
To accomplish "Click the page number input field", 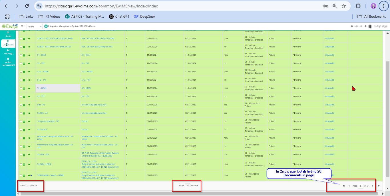I will [x=361, y=186].
